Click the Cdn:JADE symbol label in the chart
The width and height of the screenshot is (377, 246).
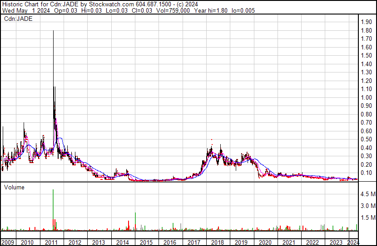point(18,19)
